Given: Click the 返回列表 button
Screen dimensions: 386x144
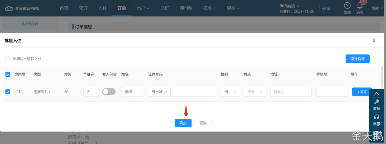Looking at the screenshot, I should [x=30, y=23].
